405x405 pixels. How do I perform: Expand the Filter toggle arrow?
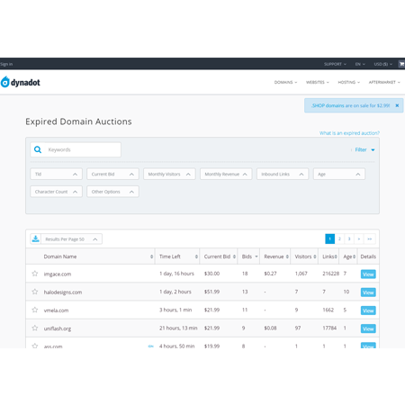click(373, 149)
